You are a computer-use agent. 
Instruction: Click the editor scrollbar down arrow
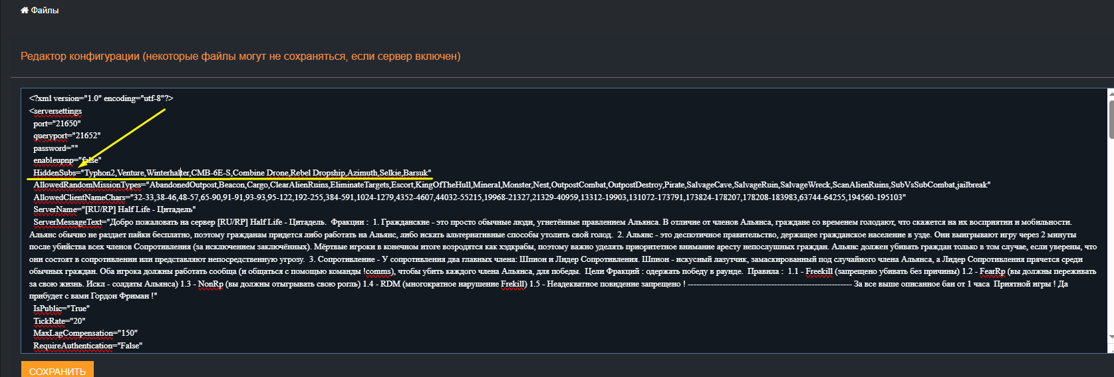[1111, 348]
